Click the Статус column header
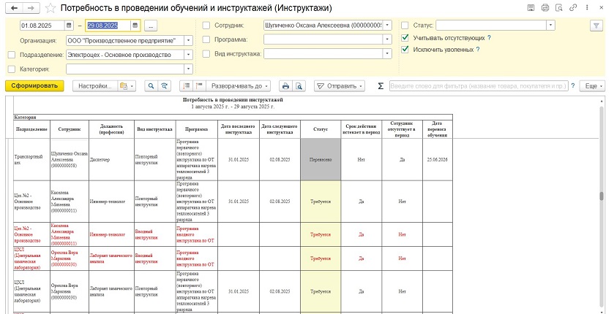Screen dimensions: 614x314 pos(321,129)
